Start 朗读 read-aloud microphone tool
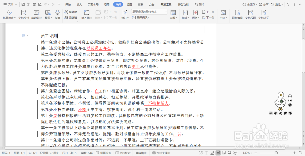The image size is (305, 156). click(x=57, y=15)
